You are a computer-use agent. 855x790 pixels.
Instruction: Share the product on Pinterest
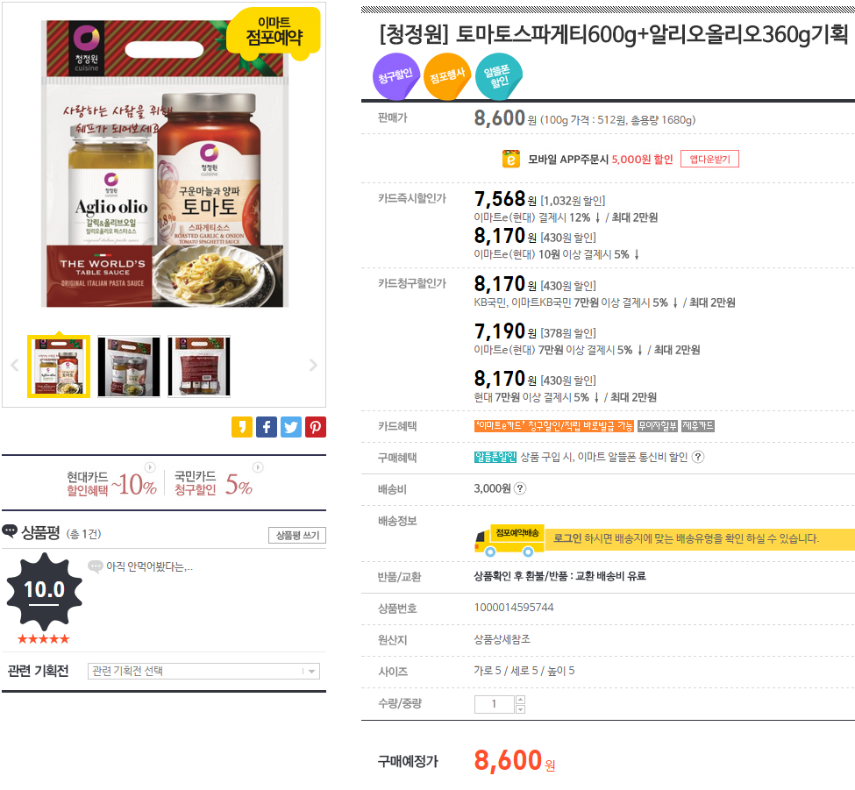pos(315,427)
